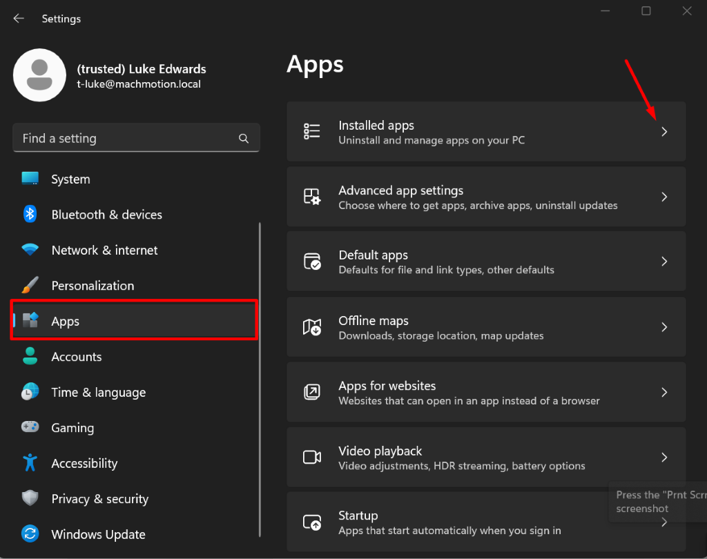The height and width of the screenshot is (559, 707).
Task: Open Time & language settings
Action: tap(98, 393)
